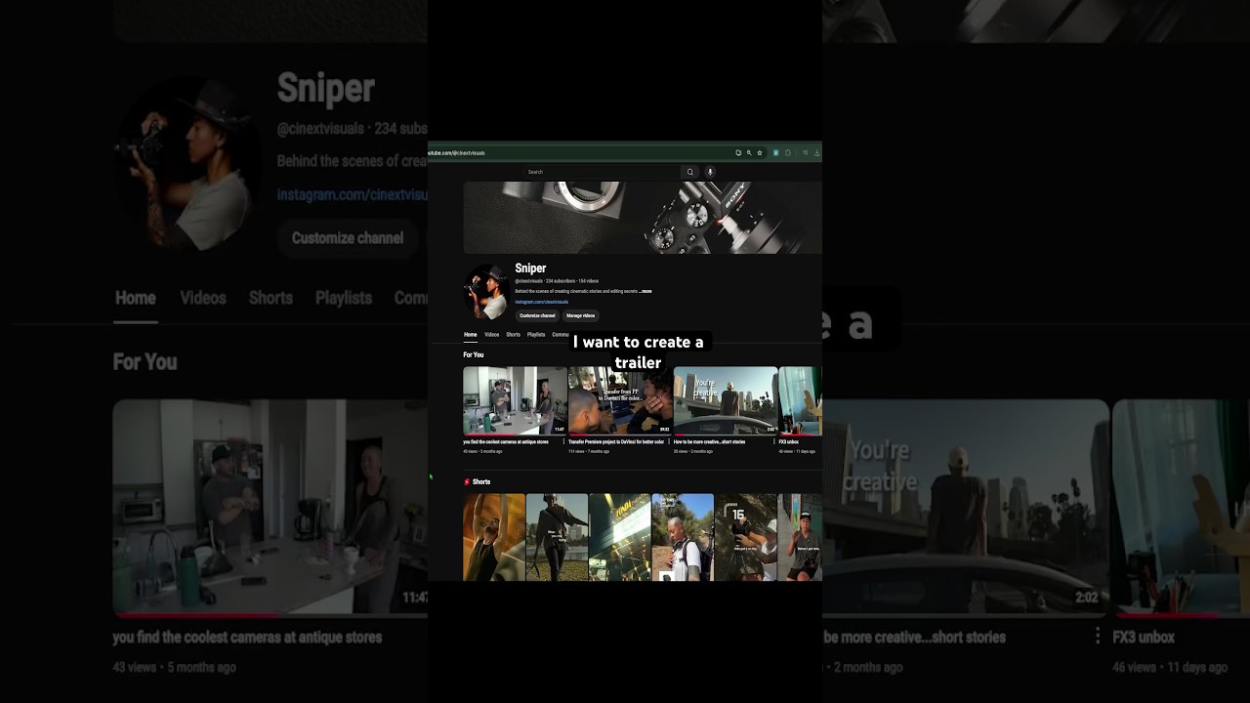Open the Sniper channel avatar picture
This screenshot has height=703, width=1250.
click(486, 292)
